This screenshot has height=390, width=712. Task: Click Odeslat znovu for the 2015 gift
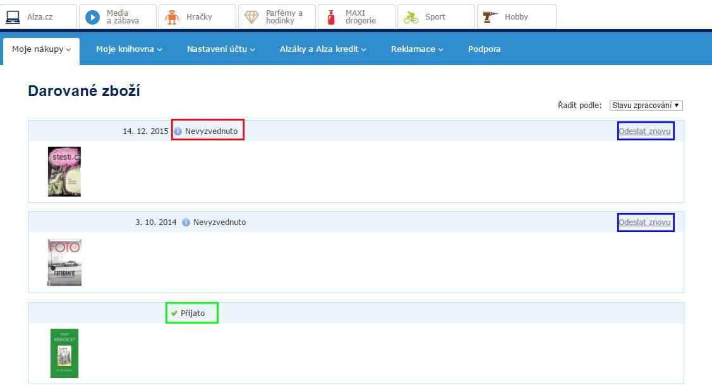pos(644,131)
